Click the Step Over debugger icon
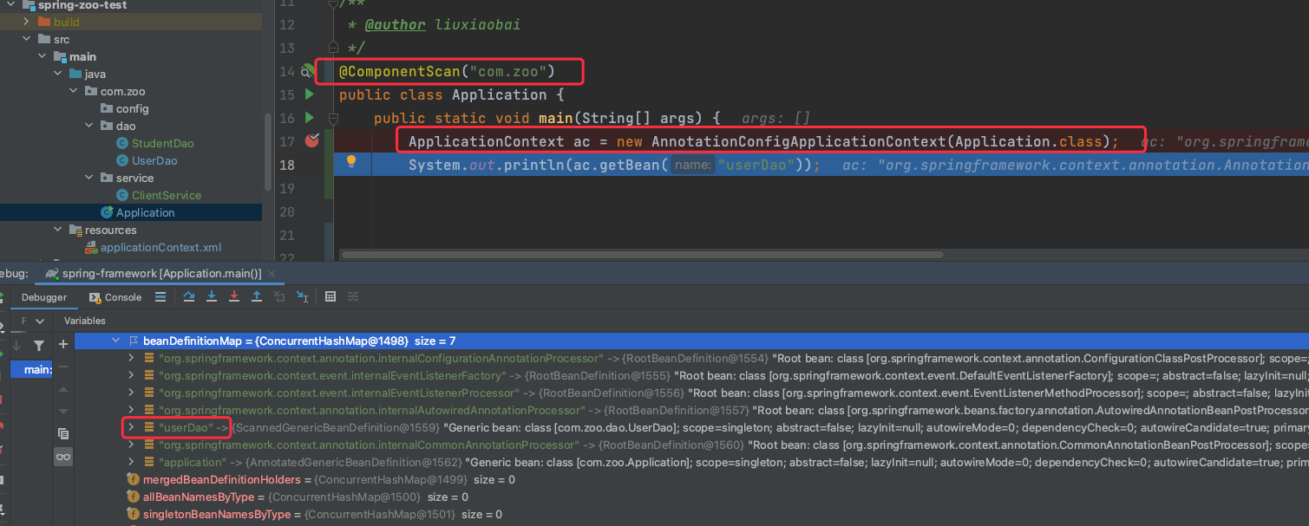The width and height of the screenshot is (1309, 526). [189, 296]
